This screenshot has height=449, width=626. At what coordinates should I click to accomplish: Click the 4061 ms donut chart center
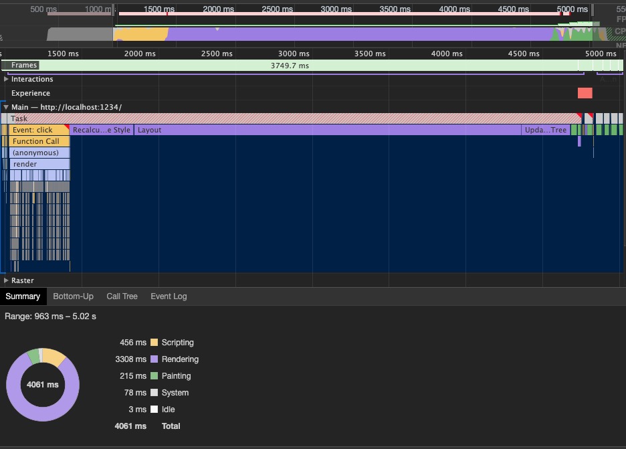coord(43,385)
